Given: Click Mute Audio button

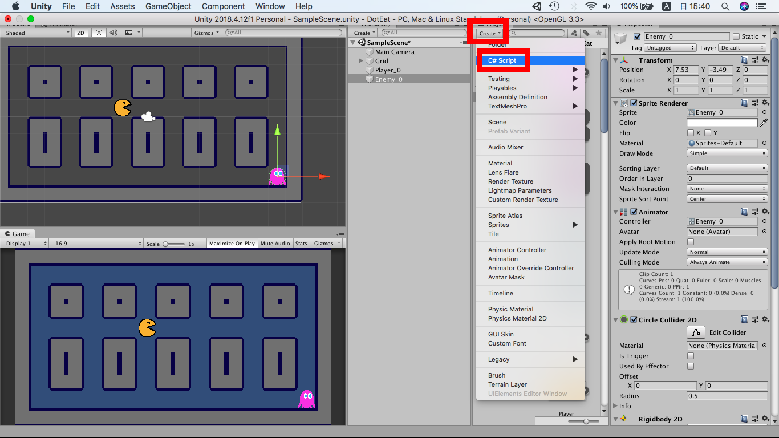Looking at the screenshot, I should click(275, 244).
